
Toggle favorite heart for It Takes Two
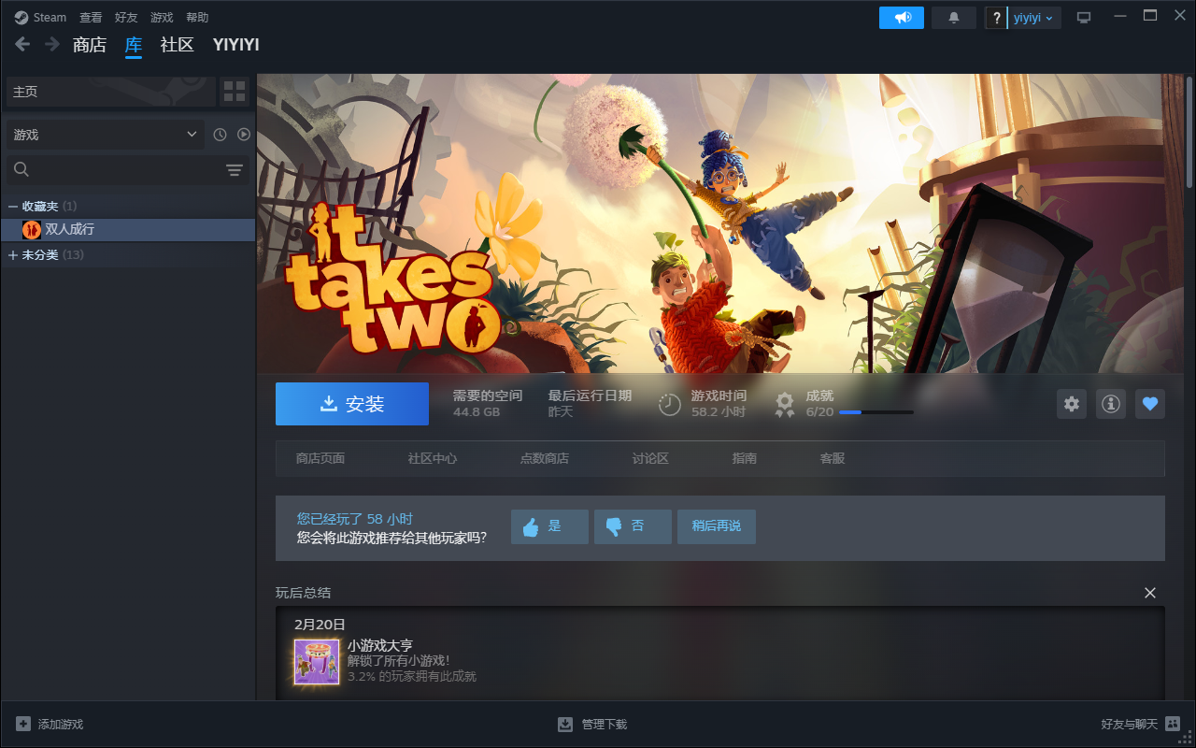(x=1150, y=404)
